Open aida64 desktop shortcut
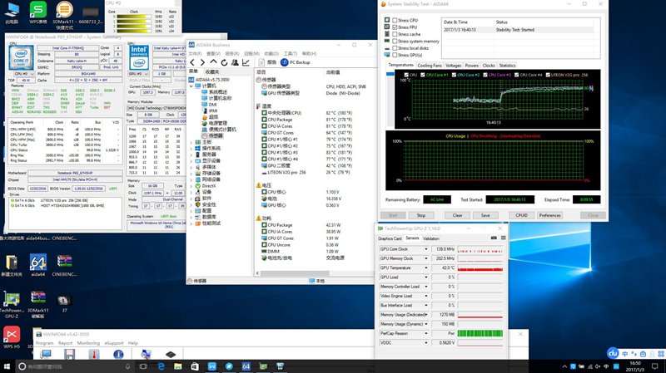The width and height of the screenshot is (666, 373). point(37,265)
